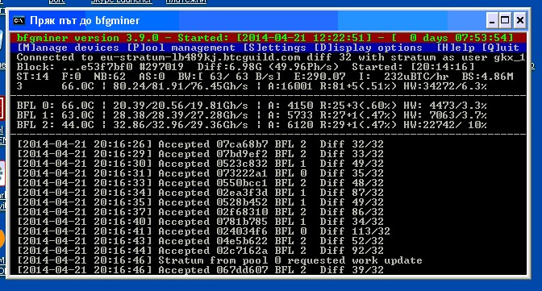The width and height of the screenshot is (542, 291).
Task: Select [D]isplay options menu entry
Action: [x=368, y=48]
